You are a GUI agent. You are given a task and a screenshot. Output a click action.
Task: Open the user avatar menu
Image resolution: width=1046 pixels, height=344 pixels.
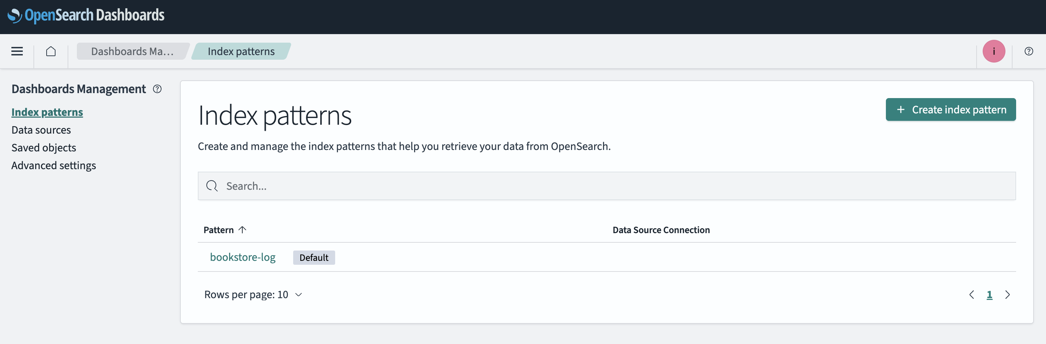coord(994,51)
